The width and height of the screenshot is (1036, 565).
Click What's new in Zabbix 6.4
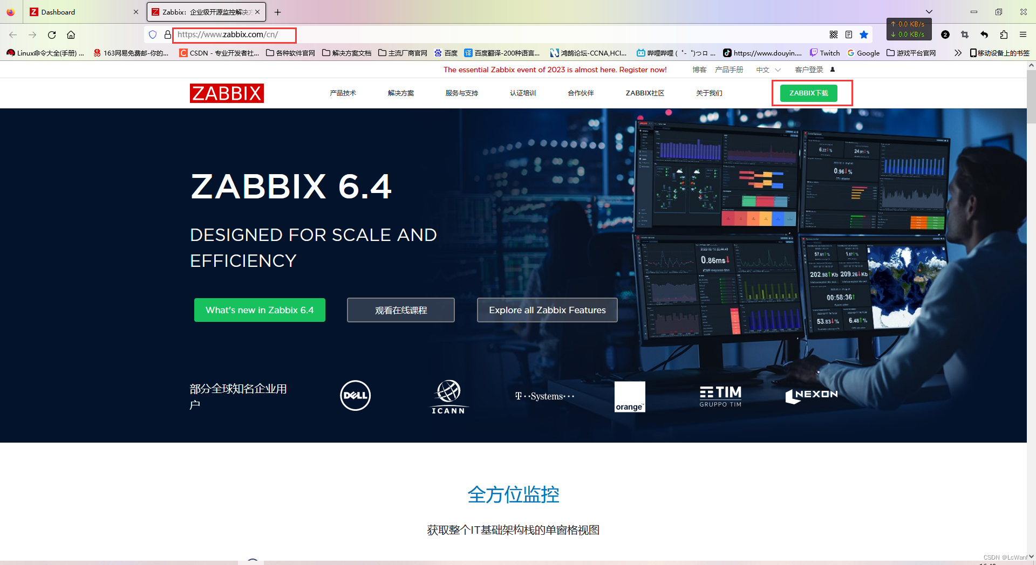coord(260,310)
